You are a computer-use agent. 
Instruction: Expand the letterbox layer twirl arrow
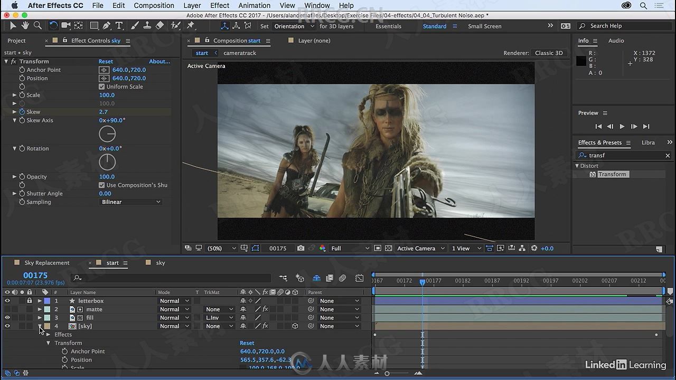[x=40, y=301]
